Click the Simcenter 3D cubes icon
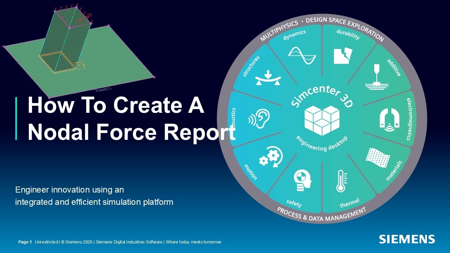This screenshot has width=450, height=253. 321,121
